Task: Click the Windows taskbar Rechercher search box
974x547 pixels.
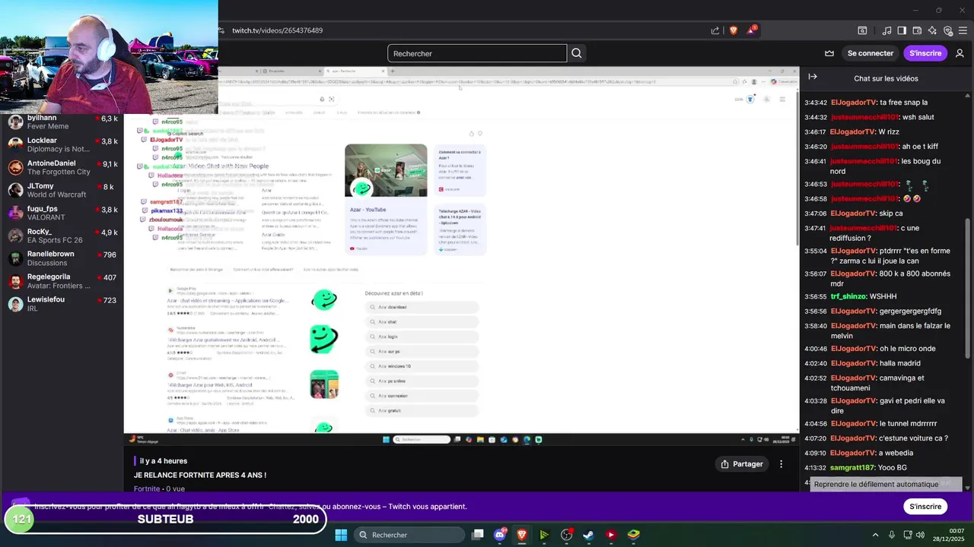Action: (408, 535)
